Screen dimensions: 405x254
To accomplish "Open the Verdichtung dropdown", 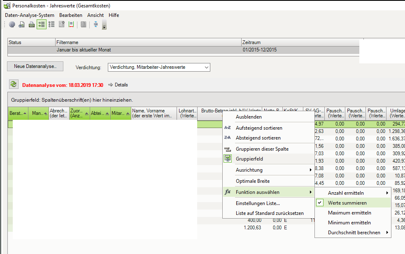I will (x=158, y=67).
